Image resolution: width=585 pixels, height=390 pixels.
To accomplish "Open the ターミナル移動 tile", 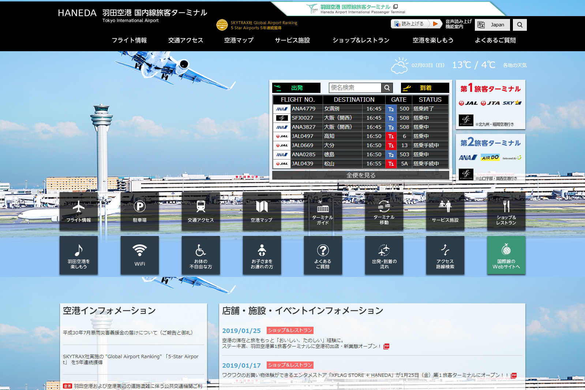I will click(x=384, y=211).
